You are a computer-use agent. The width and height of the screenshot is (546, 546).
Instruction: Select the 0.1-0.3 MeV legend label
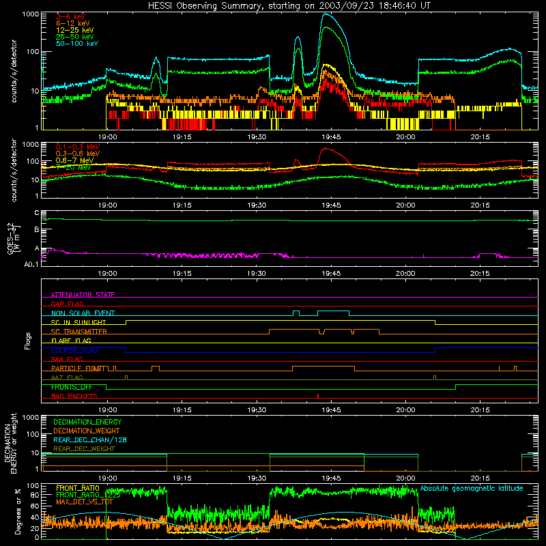78,147
